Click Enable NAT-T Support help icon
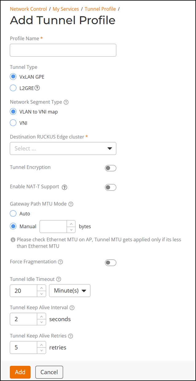 (x=65, y=187)
